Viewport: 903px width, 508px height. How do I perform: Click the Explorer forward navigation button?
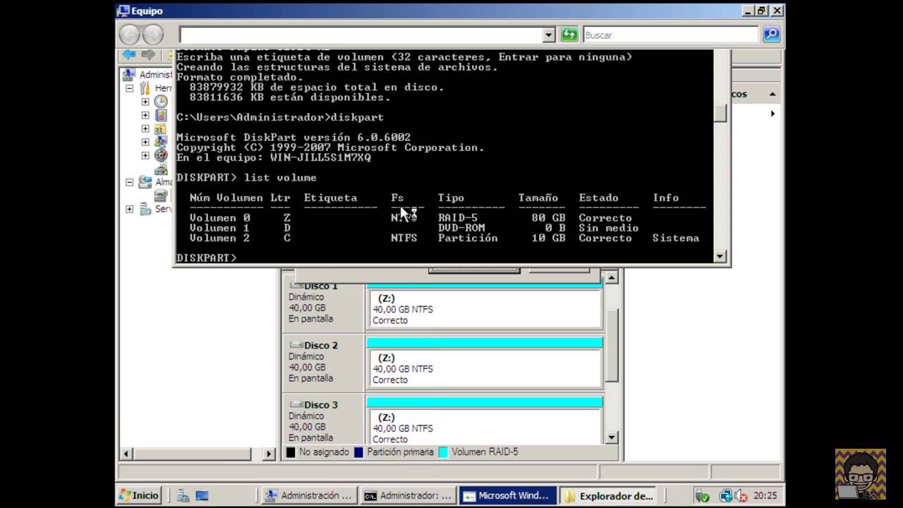(x=152, y=35)
